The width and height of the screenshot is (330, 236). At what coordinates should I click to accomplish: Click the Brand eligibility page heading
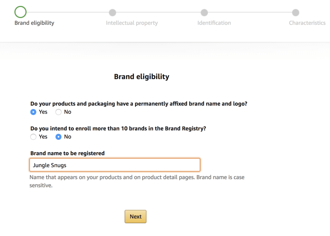tap(141, 77)
